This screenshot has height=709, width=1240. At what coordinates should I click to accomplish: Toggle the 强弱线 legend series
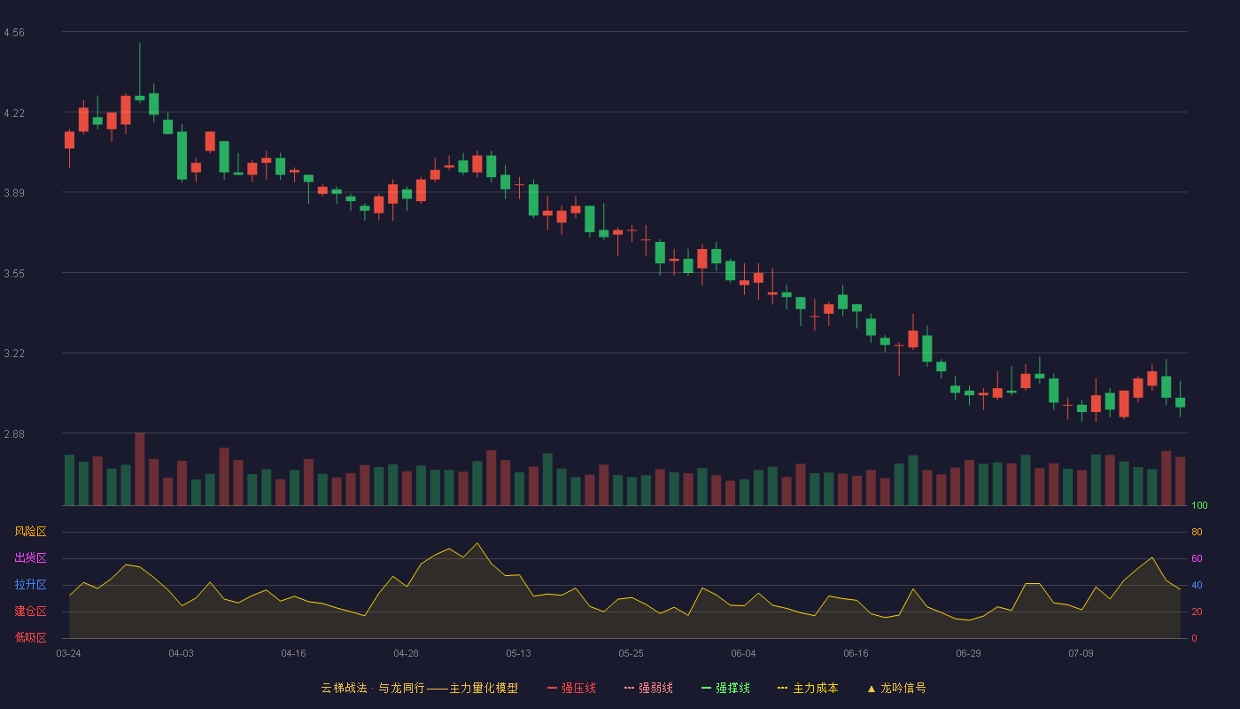click(x=655, y=688)
